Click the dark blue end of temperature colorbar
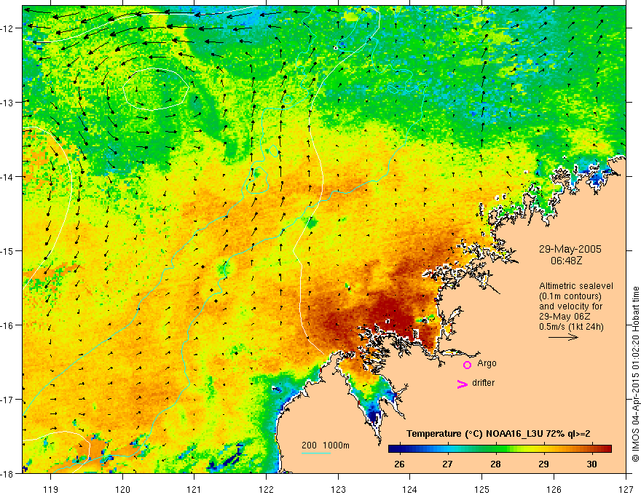The image size is (641, 495). click(x=393, y=449)
